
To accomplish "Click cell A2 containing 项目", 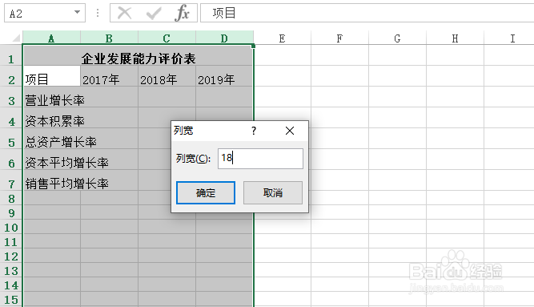I will coord(52,76).
